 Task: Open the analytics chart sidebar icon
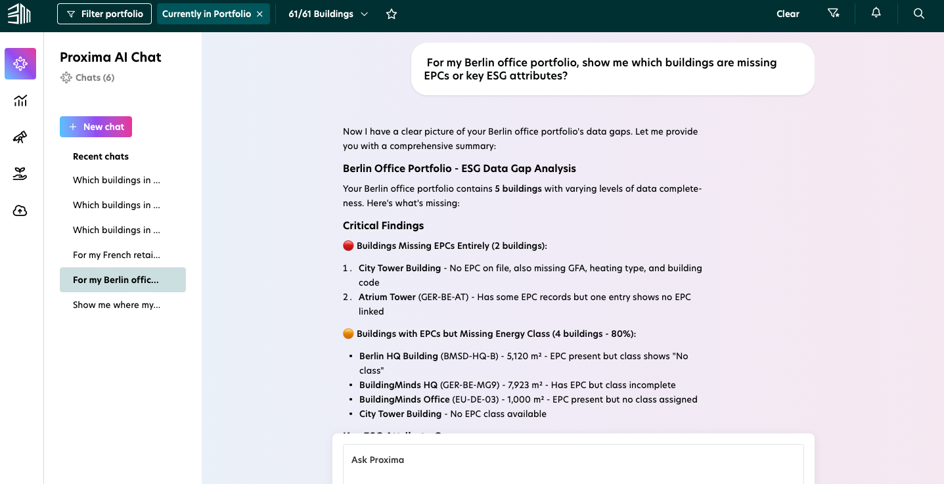pyautogui.click(x=20, y=100)
